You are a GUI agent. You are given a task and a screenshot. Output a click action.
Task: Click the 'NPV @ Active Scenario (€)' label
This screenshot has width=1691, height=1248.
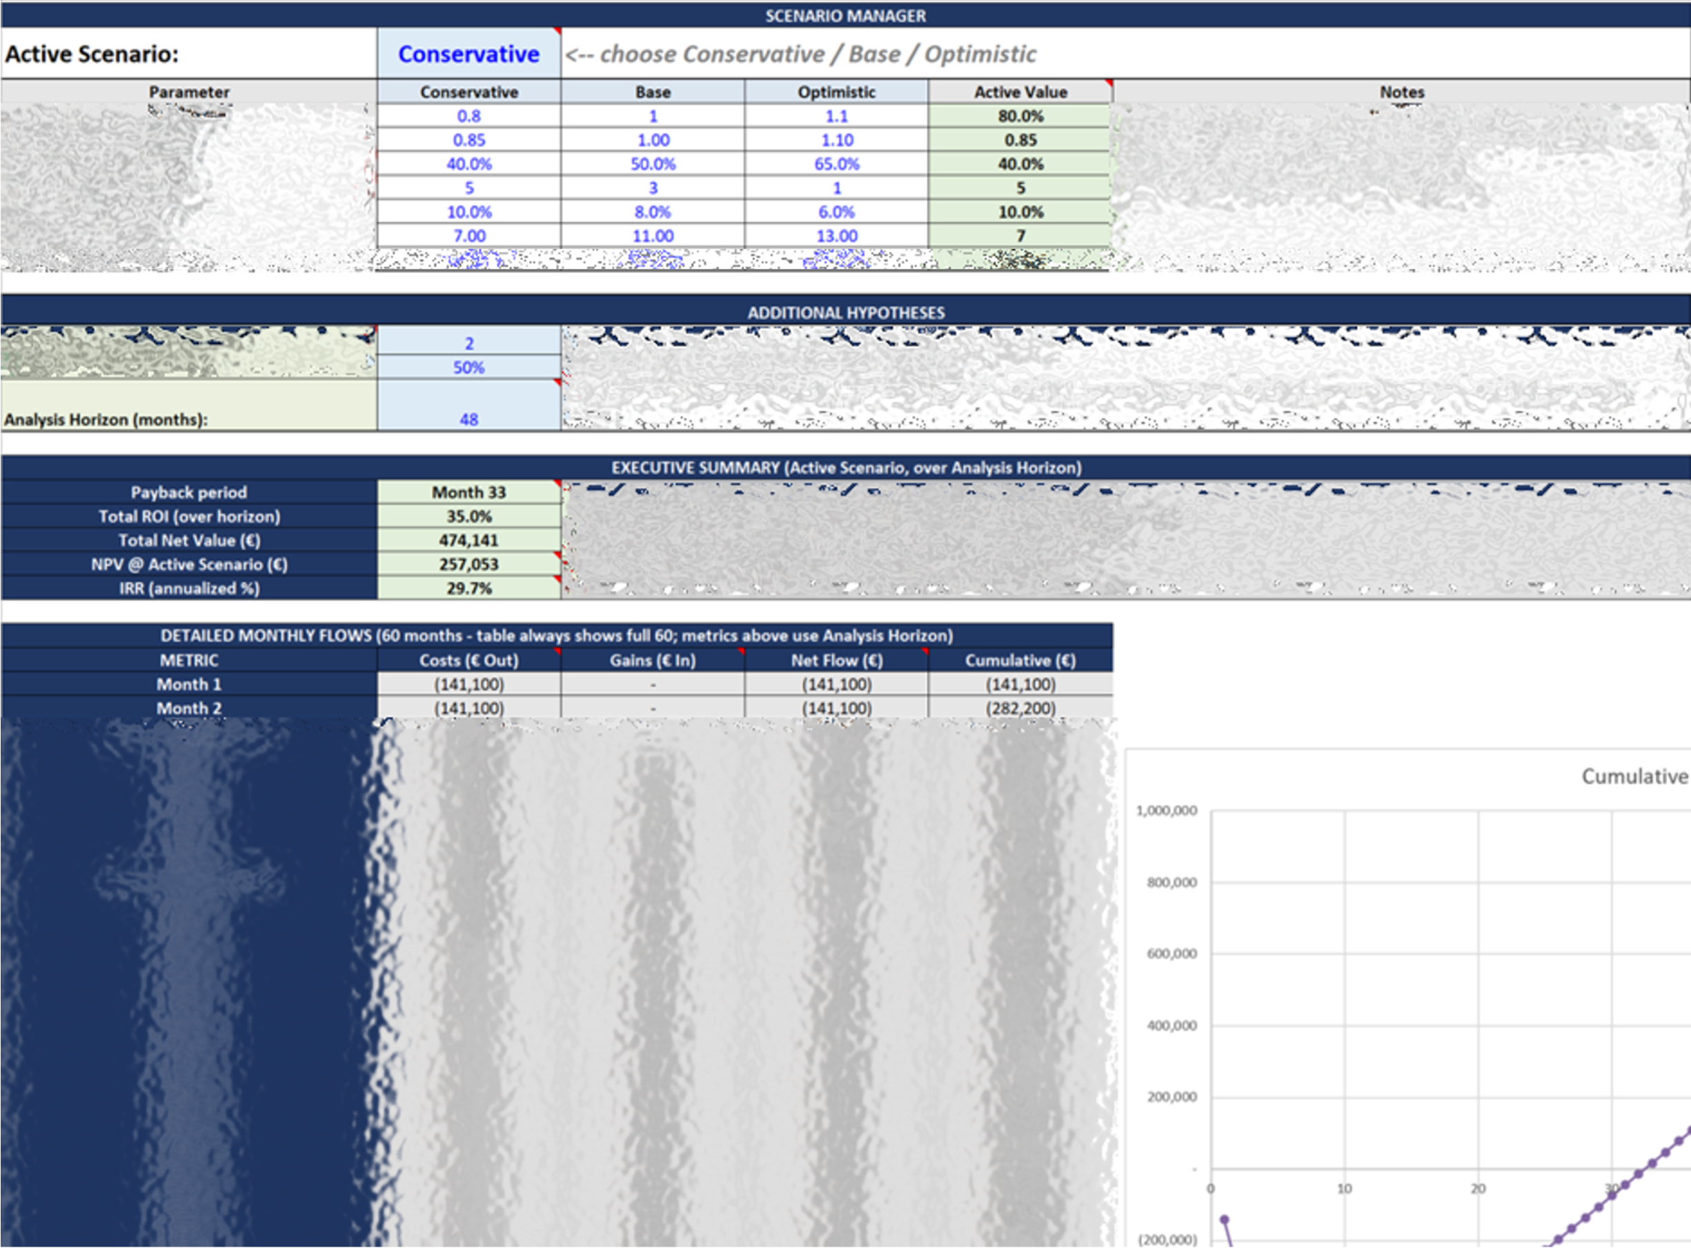tap(189, 564)
